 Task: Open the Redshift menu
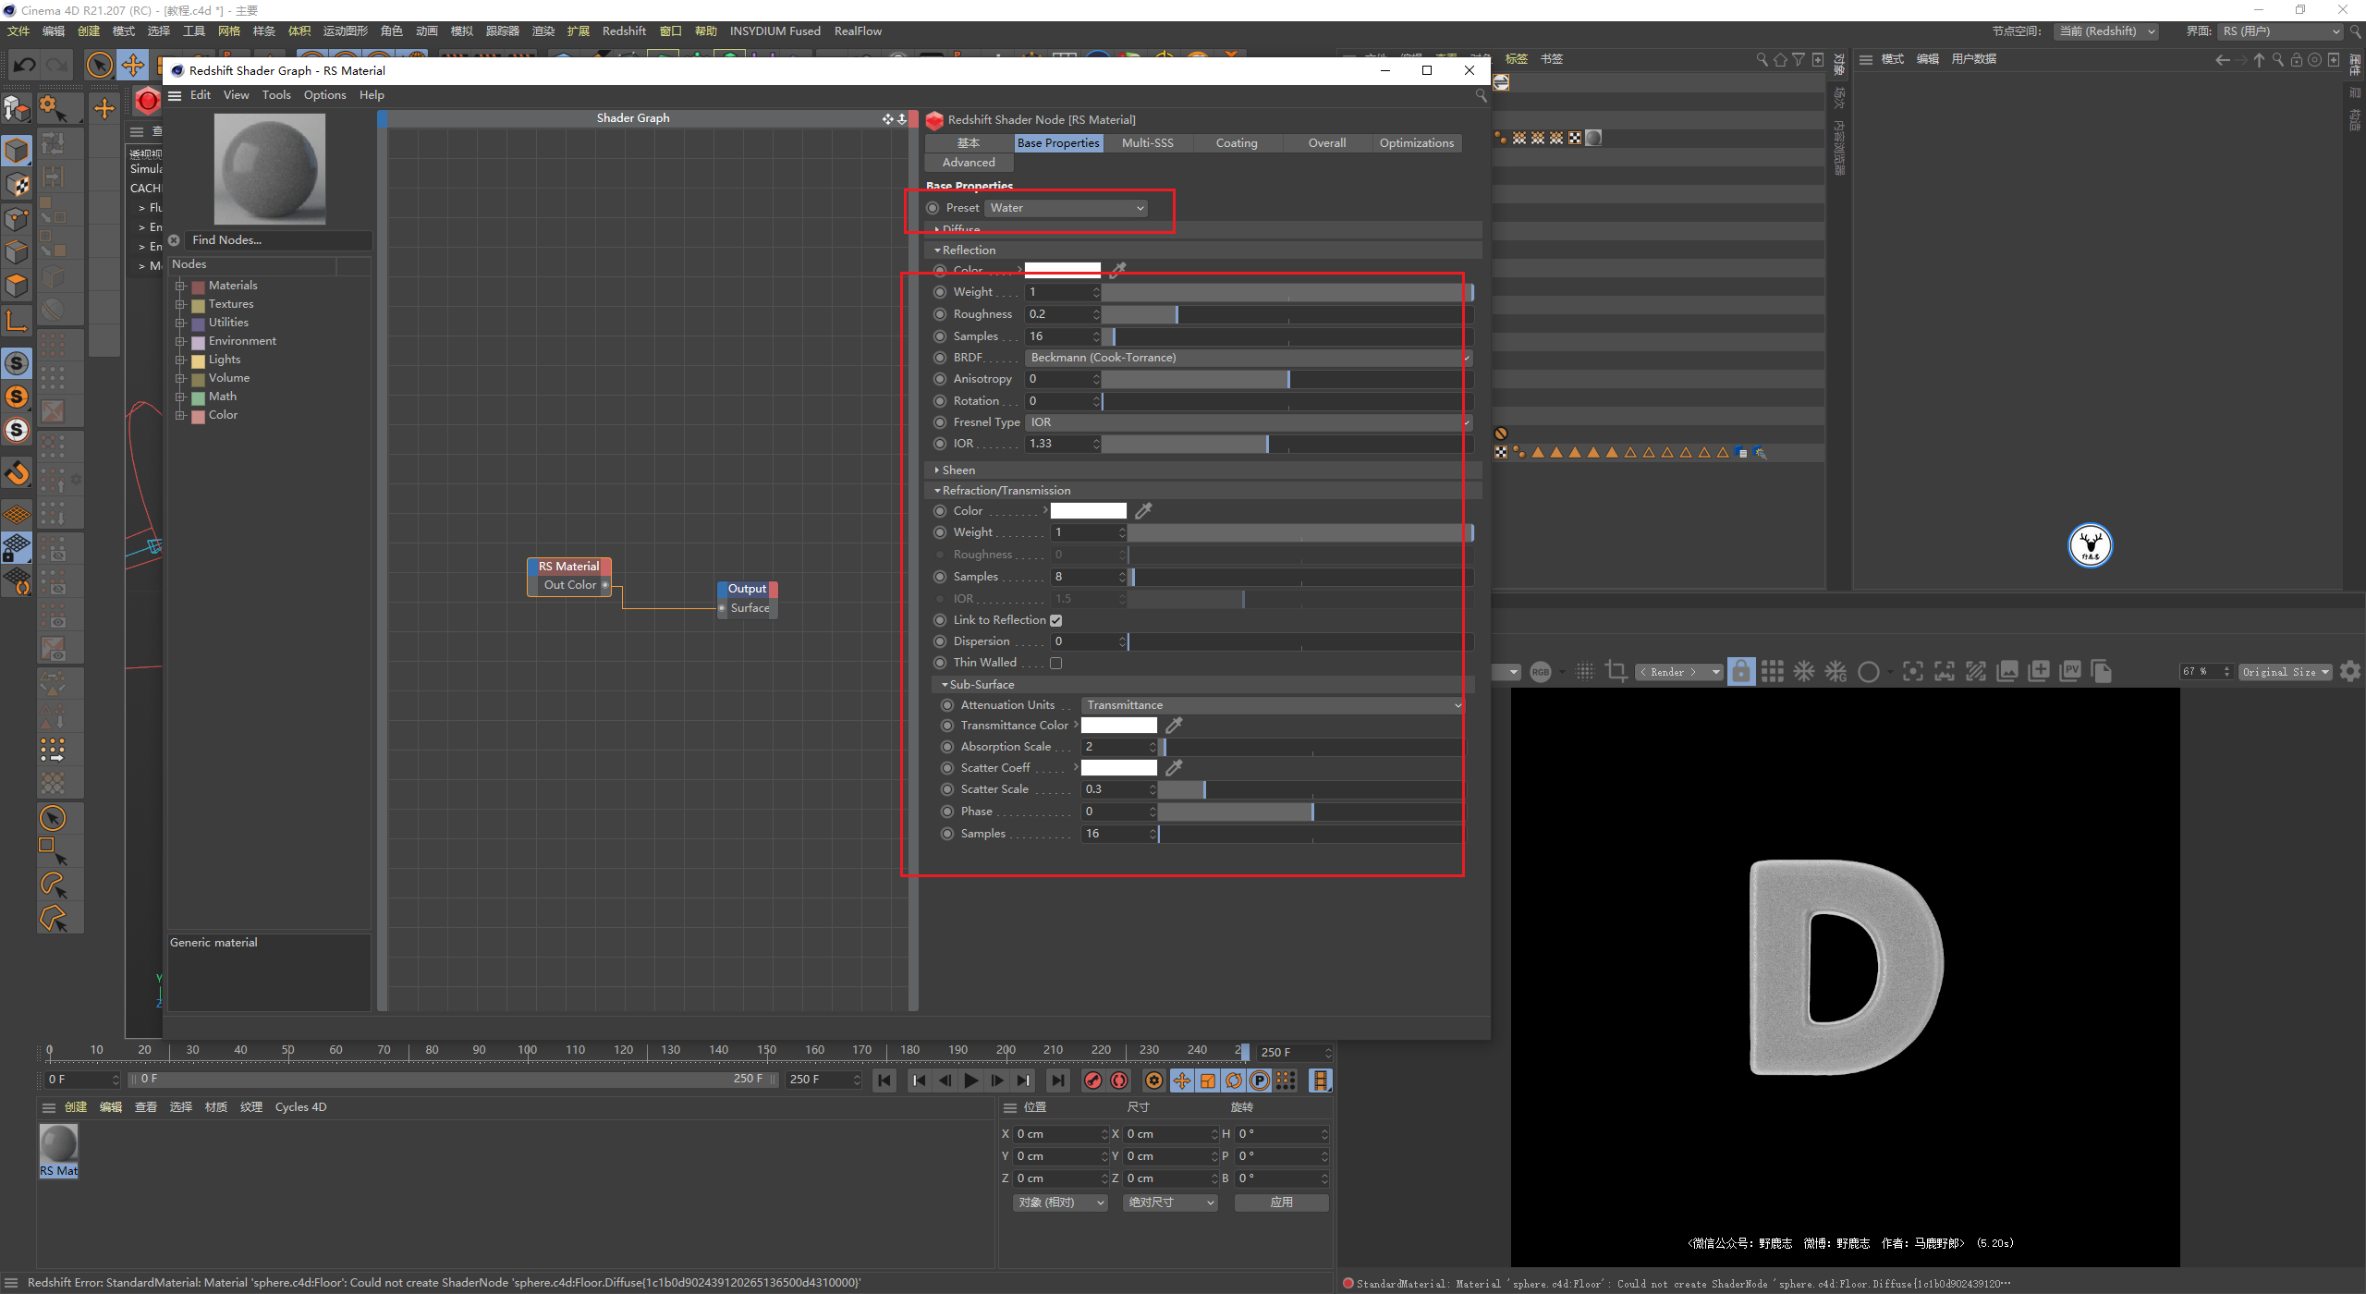[624, 31]
